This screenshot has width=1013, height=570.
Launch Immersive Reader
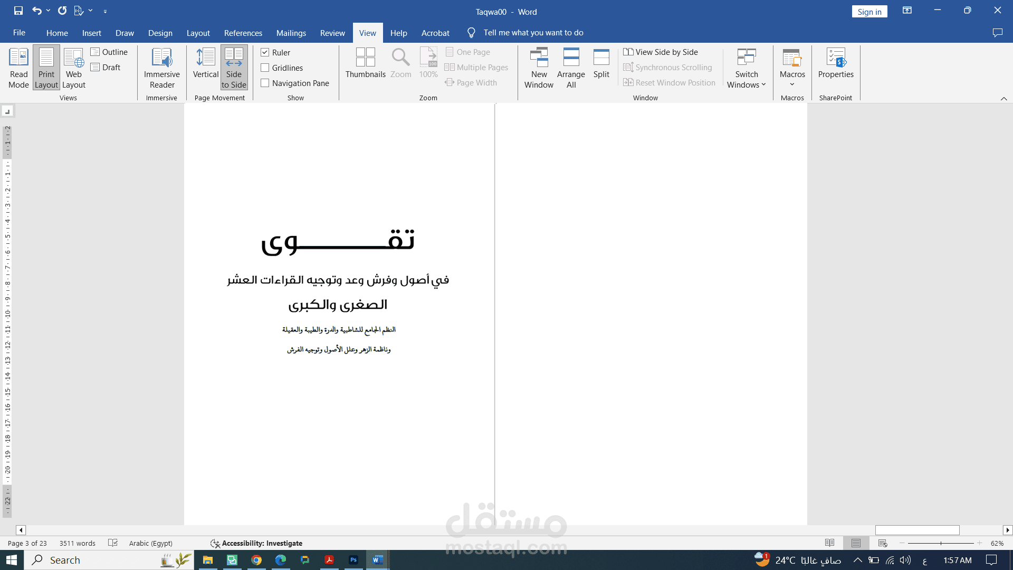161,68
